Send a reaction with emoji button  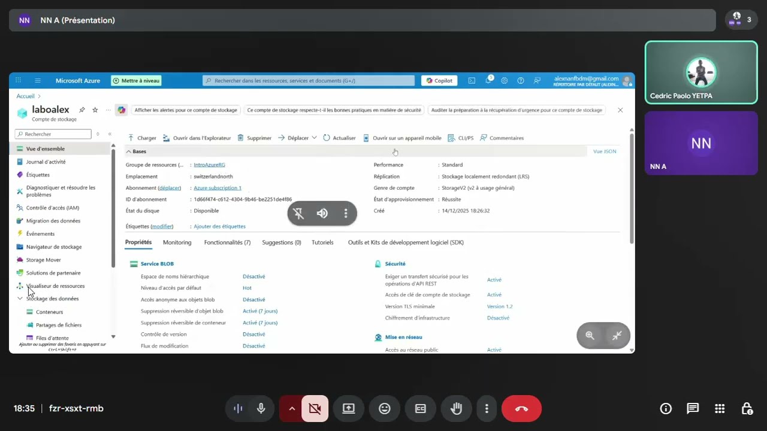click(385, 408)
